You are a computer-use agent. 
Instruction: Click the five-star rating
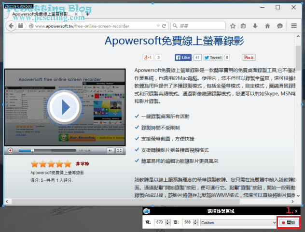click(51, 164)
